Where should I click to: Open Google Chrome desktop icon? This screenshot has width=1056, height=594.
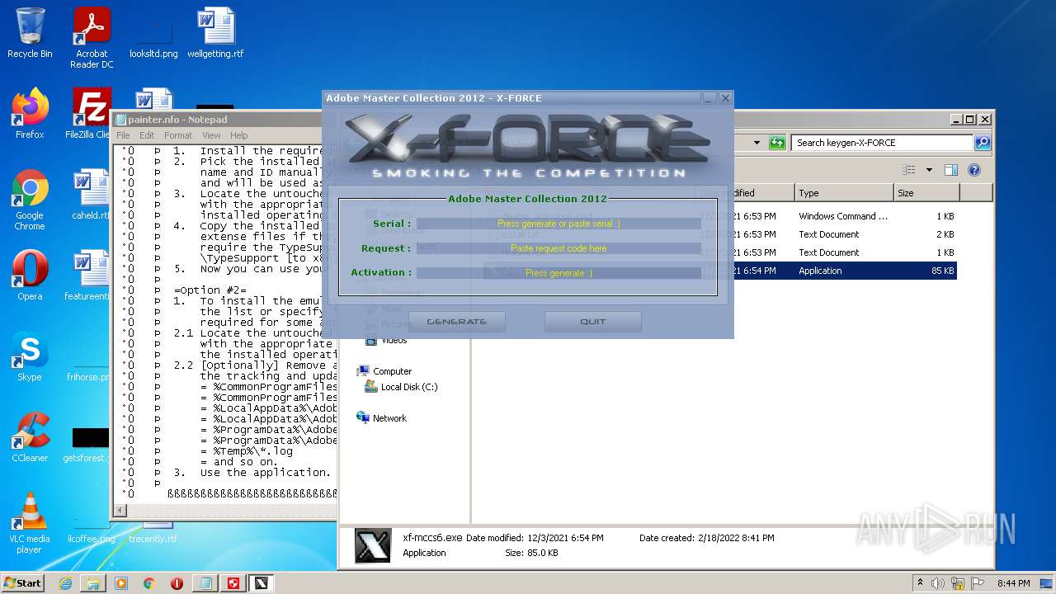click(x=30, y=200)
